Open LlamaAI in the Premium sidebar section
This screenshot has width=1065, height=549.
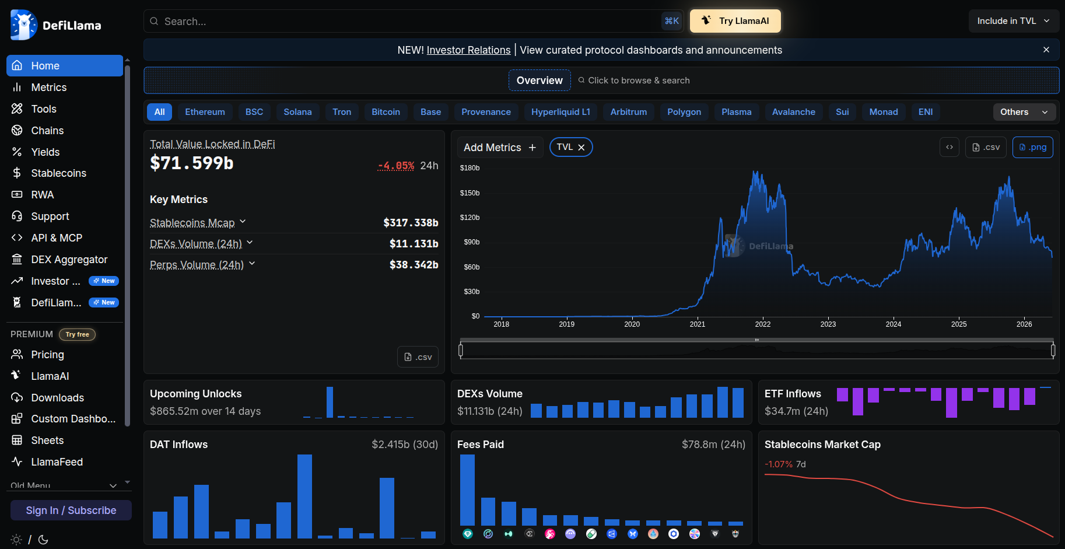[x=65, y=376]
